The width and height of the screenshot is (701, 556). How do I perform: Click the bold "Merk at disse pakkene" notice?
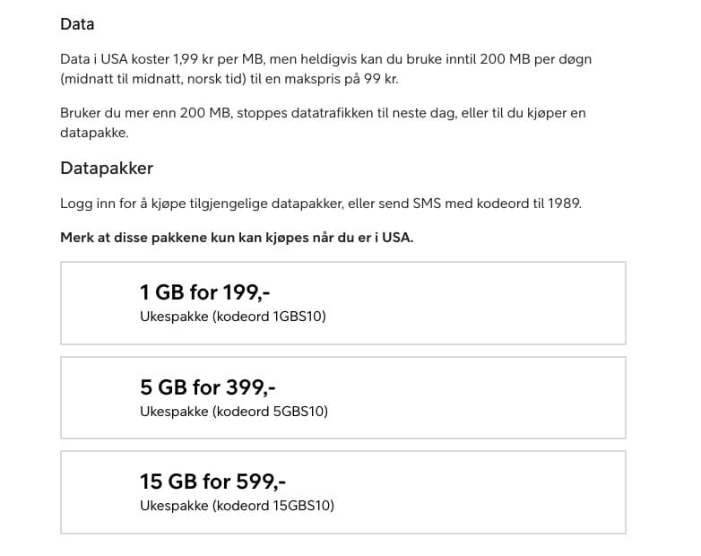237,238
